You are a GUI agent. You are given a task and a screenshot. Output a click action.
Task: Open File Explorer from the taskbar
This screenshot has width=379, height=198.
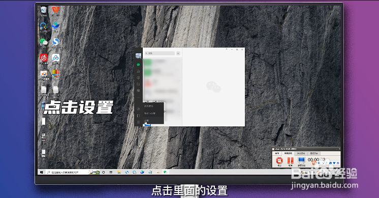(119, 172)
